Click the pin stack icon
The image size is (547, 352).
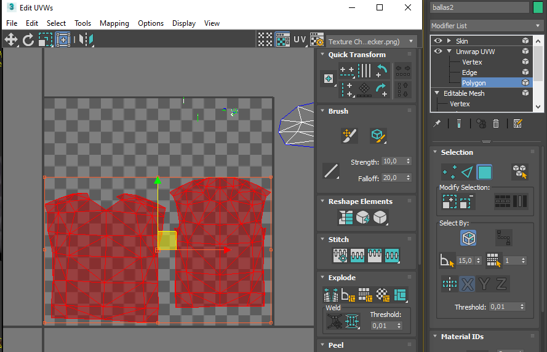coord(437,123)
